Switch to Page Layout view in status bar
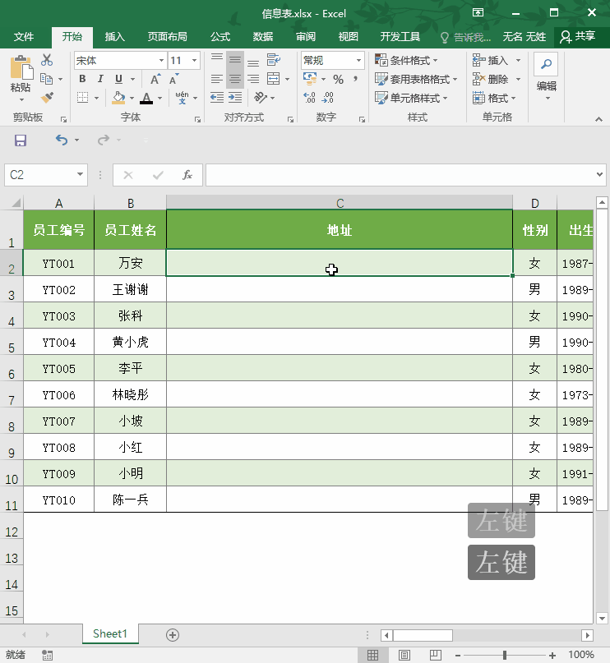The width and height of the screenshot is (610, 663). 404,655
